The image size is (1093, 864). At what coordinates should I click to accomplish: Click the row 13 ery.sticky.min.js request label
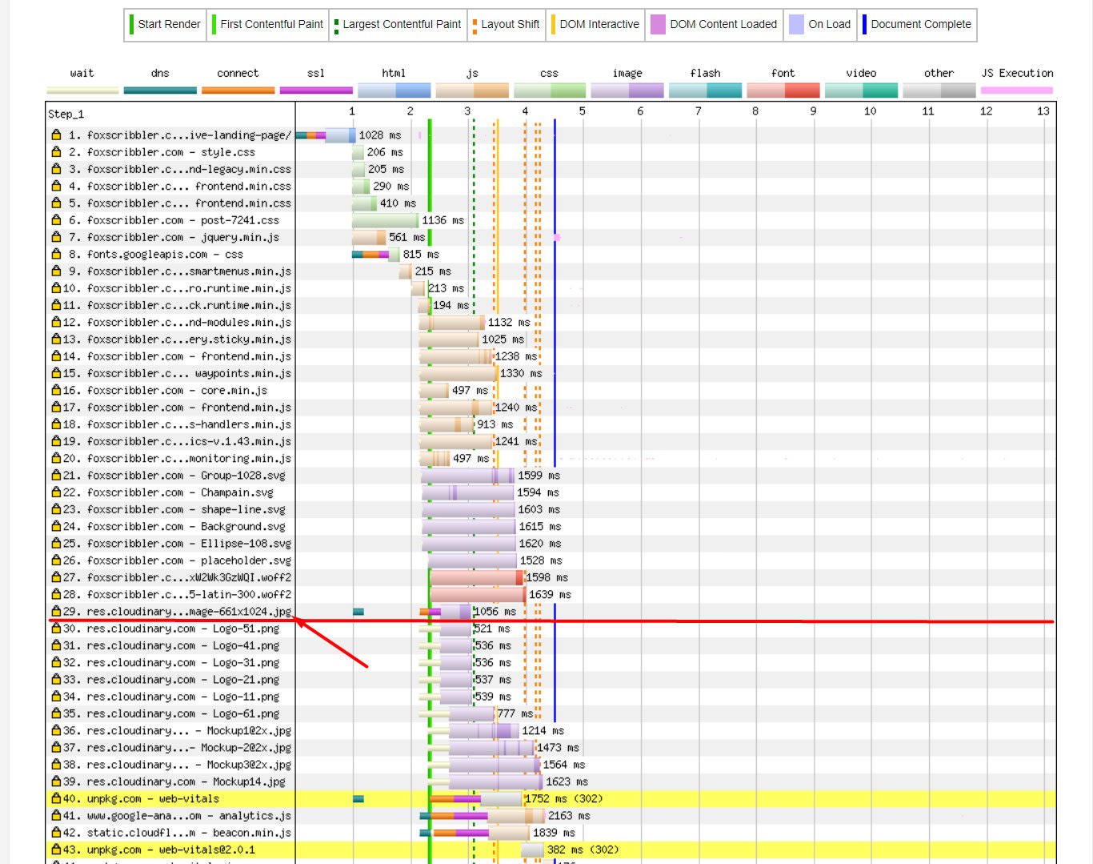click(x=189, y=339)
